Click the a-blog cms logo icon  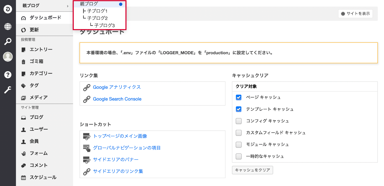[x=8, y=9]
